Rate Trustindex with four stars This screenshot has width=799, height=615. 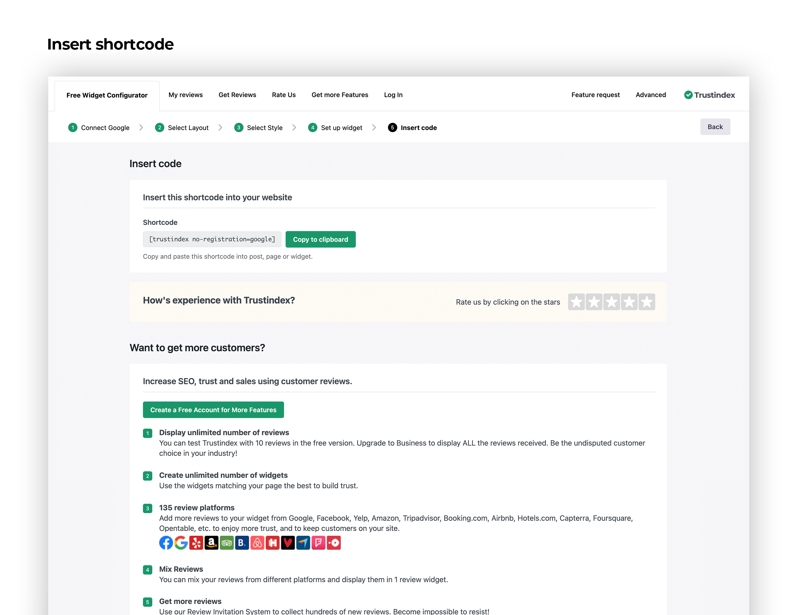pos(629,302)
